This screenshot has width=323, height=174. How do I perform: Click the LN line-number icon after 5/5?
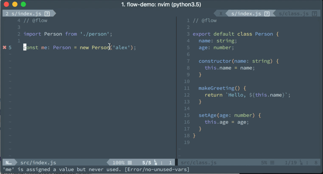coord(156,162)
